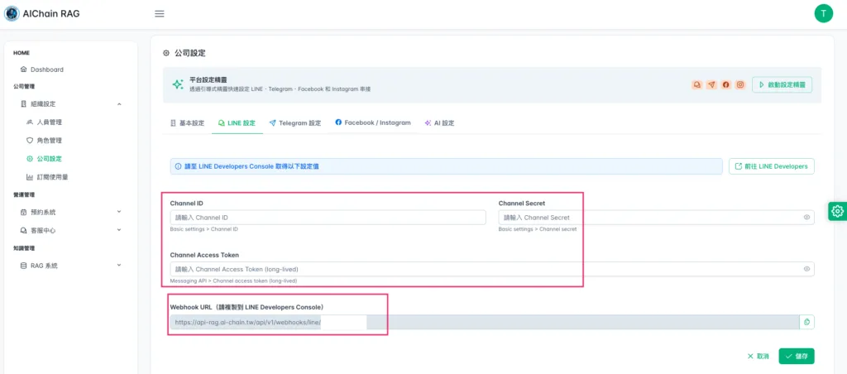
Task: Copy the Webhook URL with copy icon
Action: pyautogui.click(x=806, y=322)
